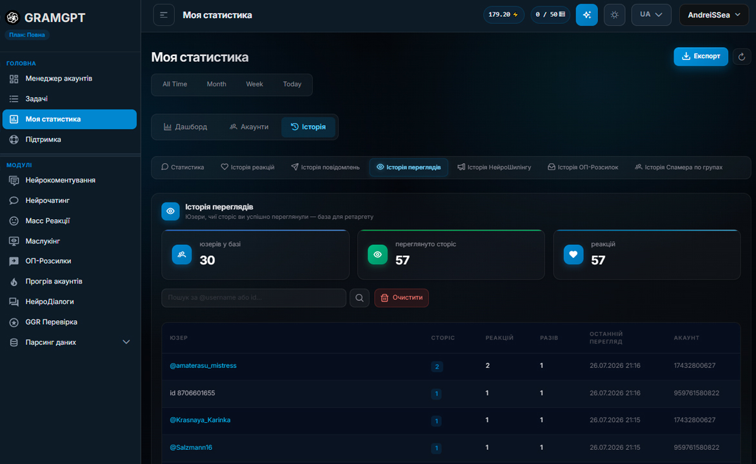Click the id 8706601655 user cell
756x464 pixels.
coord(192,393)
